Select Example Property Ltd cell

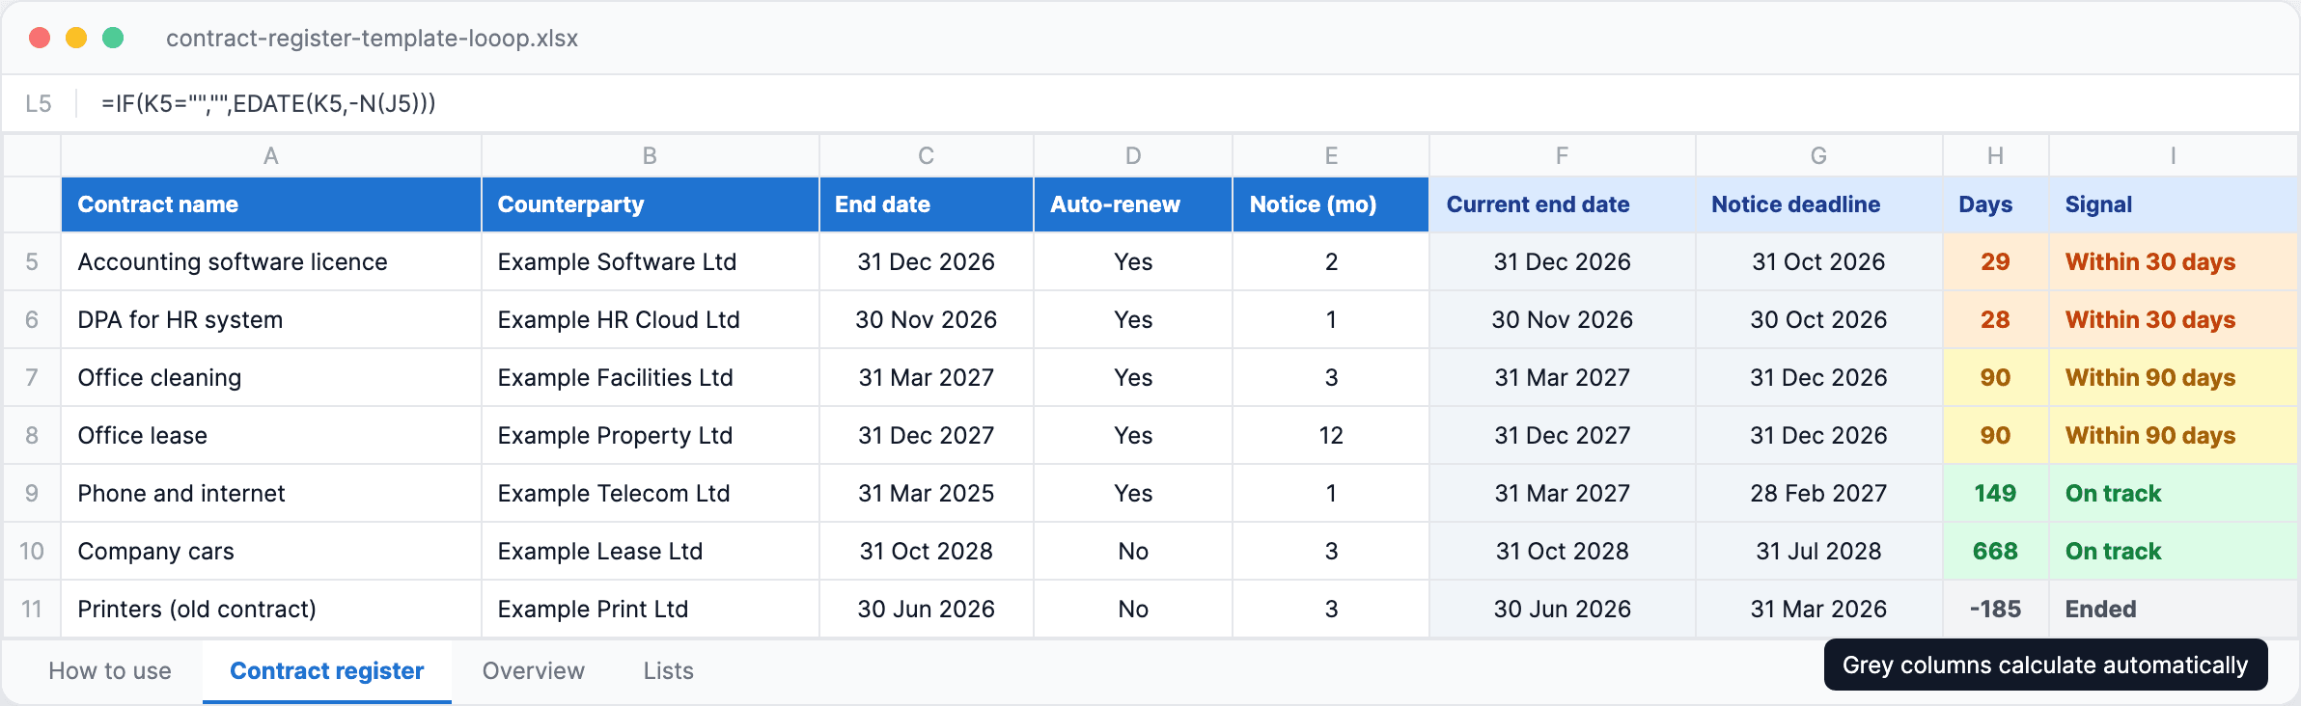click(650, 435)
